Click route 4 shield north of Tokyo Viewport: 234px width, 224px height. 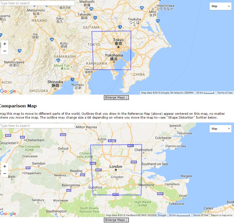120,27
